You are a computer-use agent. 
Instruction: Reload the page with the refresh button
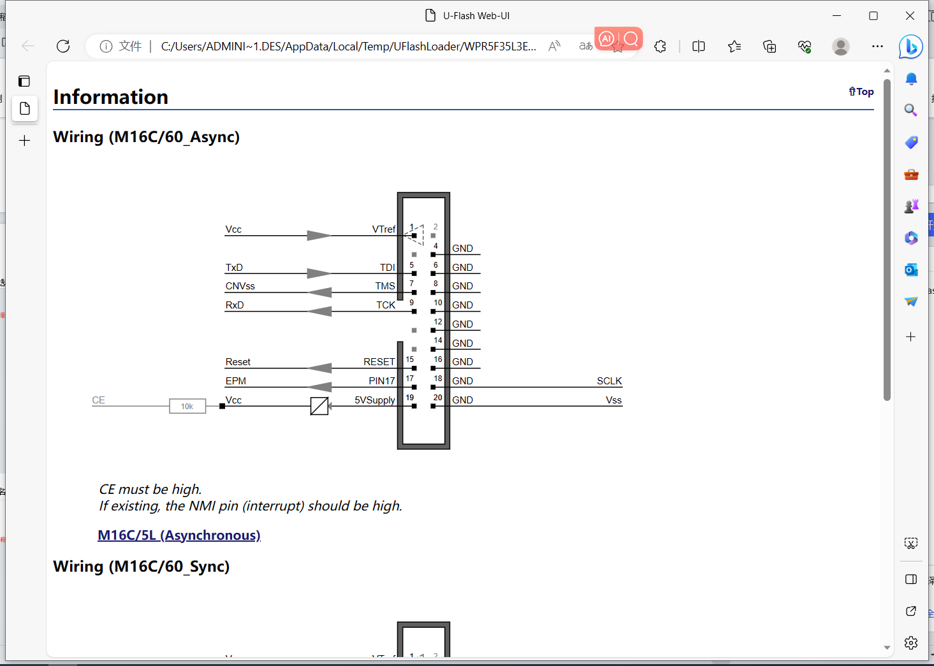(63, 46)
